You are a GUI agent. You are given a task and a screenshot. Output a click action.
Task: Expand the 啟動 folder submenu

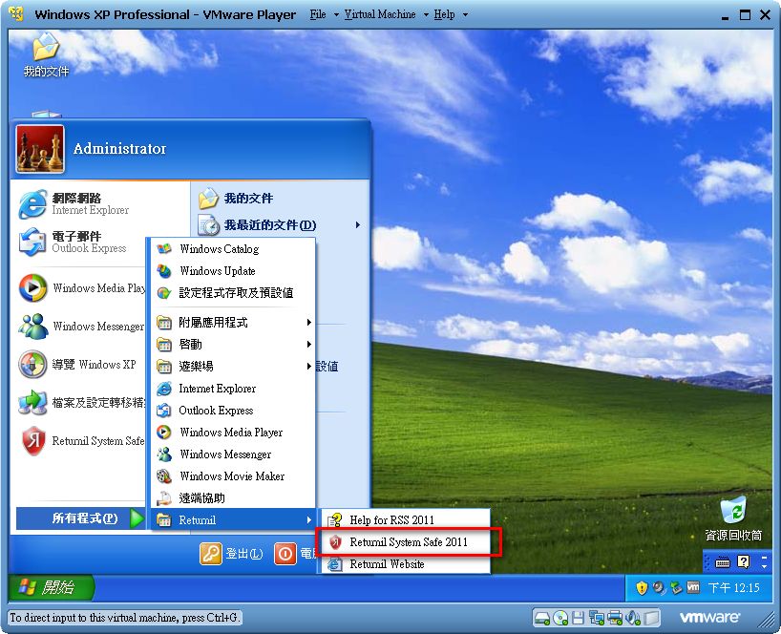pos(233,344)
